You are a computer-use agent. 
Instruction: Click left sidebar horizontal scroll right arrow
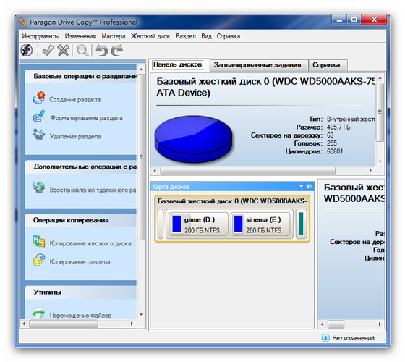click(x=132, y=324)
